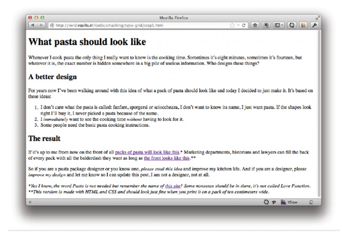Click the circular arrows icon in status bar
The image size is (342, 242).
[x=266, y=202]
